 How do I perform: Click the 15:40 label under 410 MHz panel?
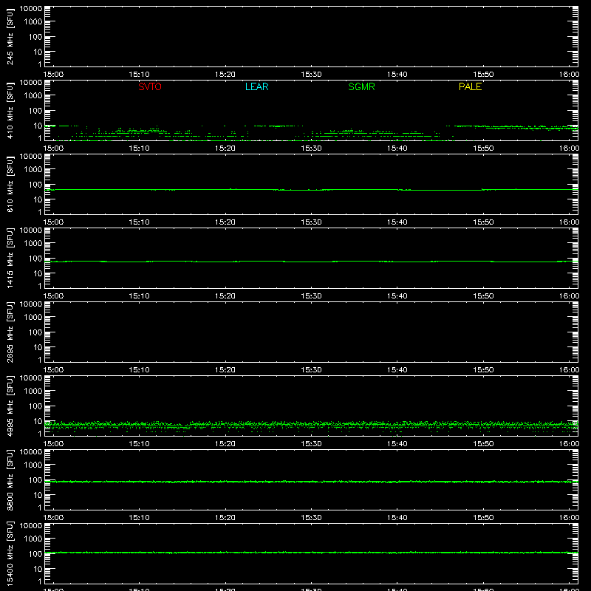(397, 148)
